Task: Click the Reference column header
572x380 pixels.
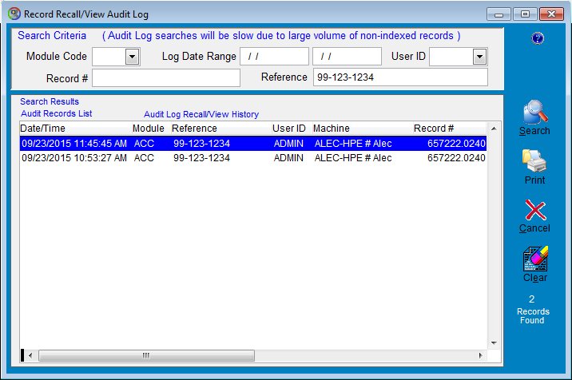Action: (221, 129)
